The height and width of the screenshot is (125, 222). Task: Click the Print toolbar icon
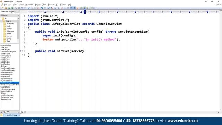coord(19,8)
